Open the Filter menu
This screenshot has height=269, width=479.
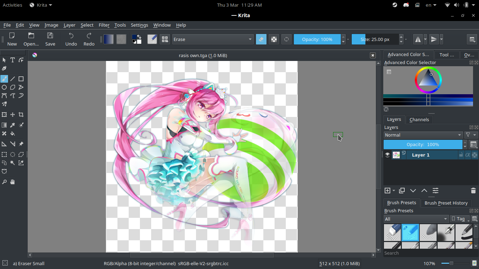[104, 25]
